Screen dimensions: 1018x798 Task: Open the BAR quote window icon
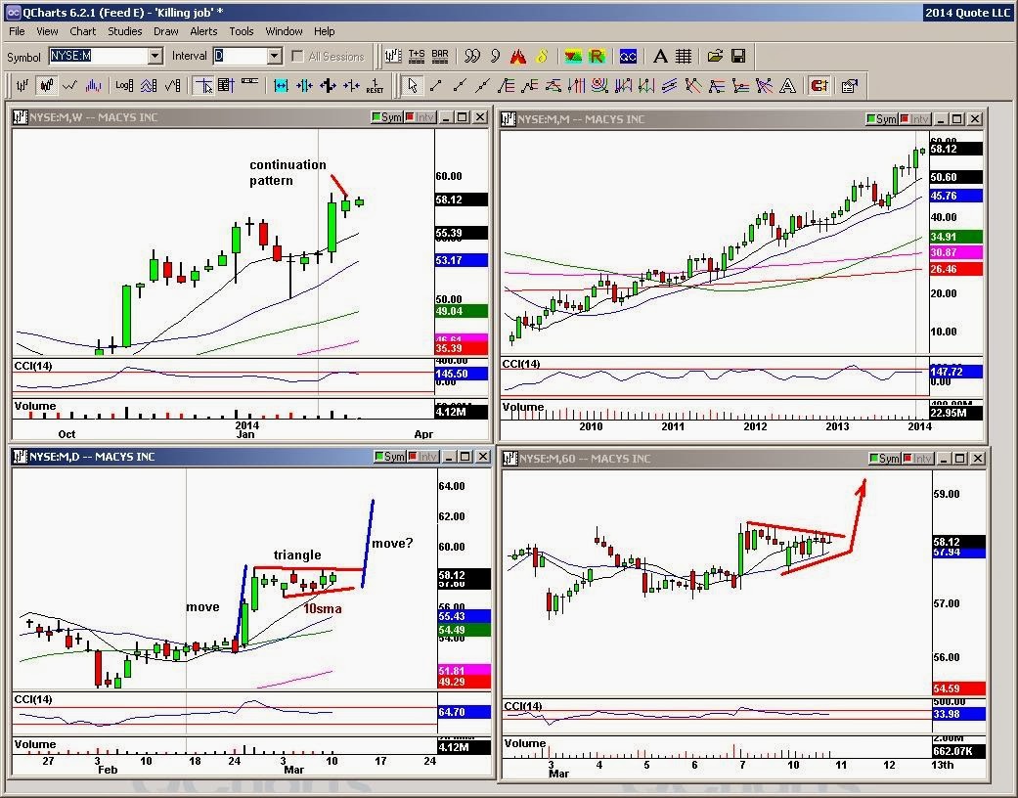(439, 57)
